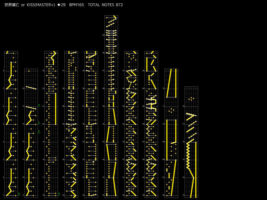
Task: Select the measure 72 number label
Action: coord(163,89)
